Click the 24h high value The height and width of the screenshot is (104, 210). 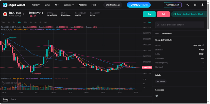pos(52,15)
